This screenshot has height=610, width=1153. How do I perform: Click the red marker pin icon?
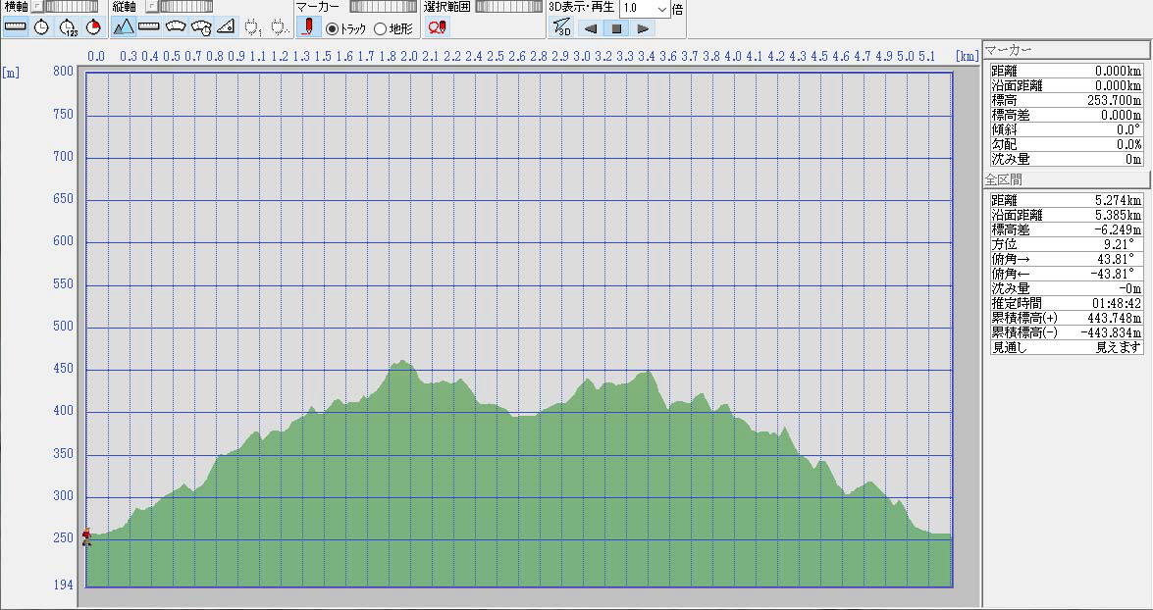[x=308, y=27]
